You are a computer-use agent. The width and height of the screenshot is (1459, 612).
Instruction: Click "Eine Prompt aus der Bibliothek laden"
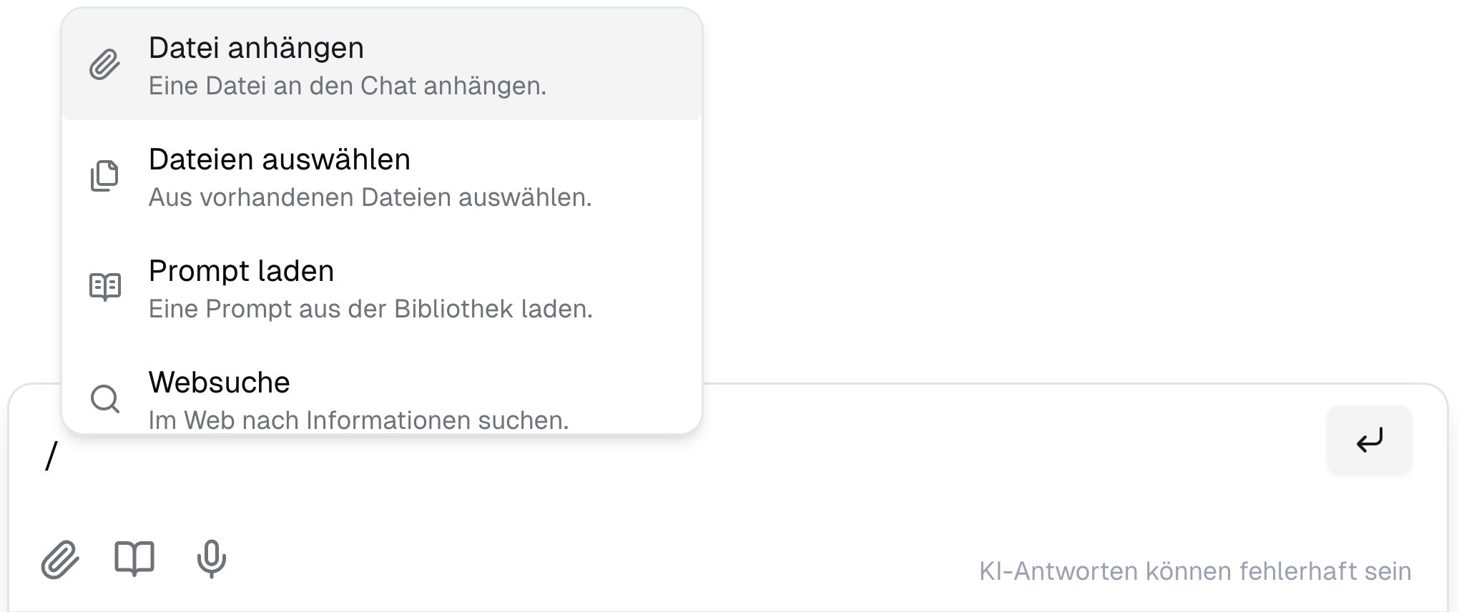(x=370, y=309)
